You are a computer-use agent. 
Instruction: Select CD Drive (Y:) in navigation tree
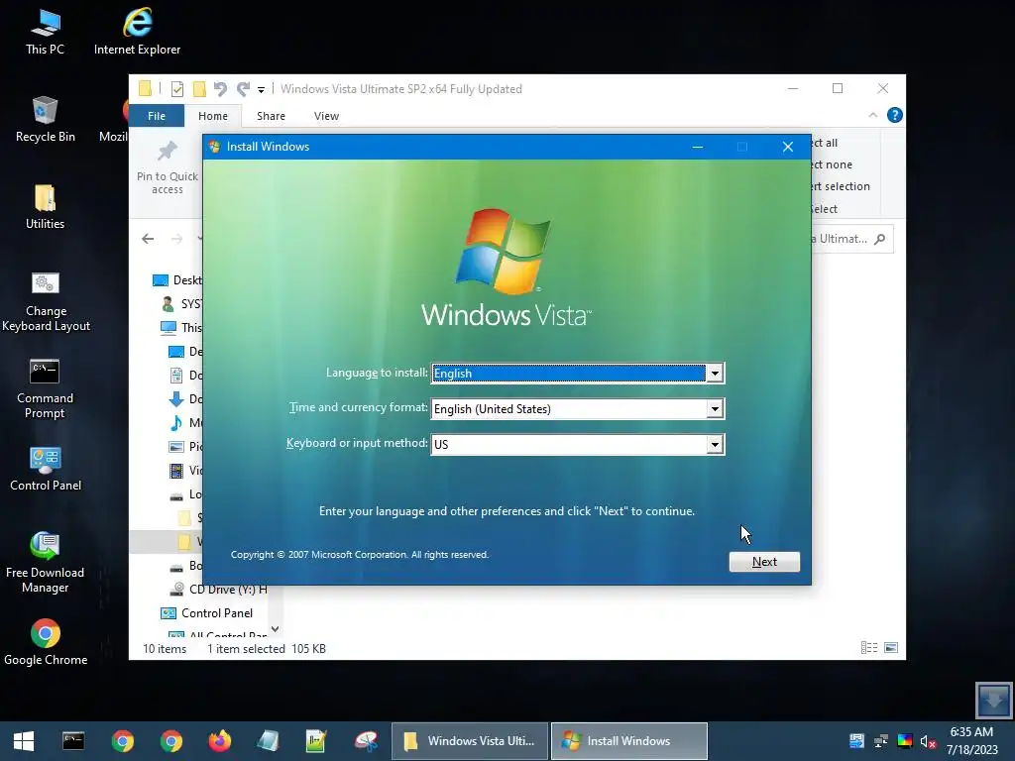218,589
